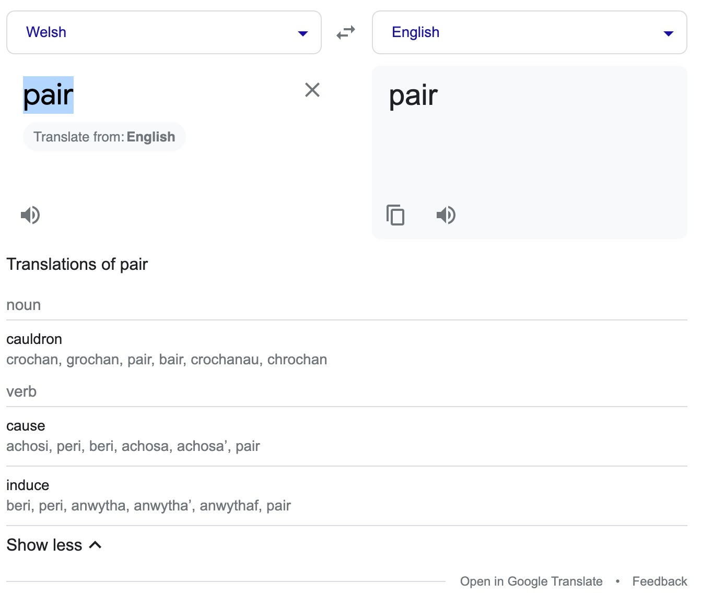The height and width of the screenshot is (595, 701).
Task: Select the English target language dropdown
Action: [416, 32]
